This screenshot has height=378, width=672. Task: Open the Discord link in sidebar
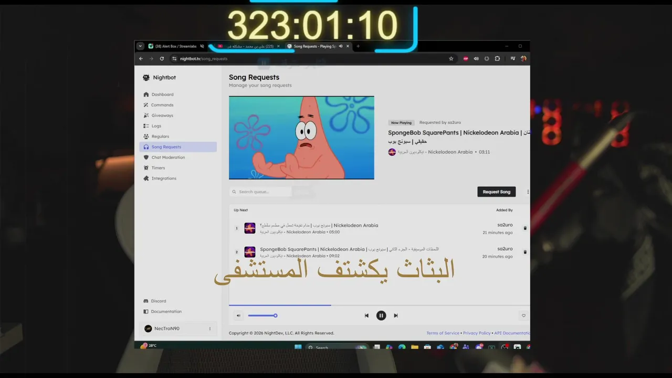(x=178, y=301)
